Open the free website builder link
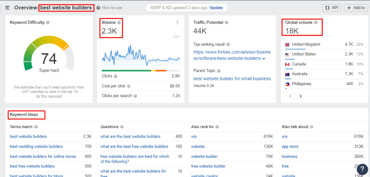This screenshot has height=177, width=370. click(208, 166)
